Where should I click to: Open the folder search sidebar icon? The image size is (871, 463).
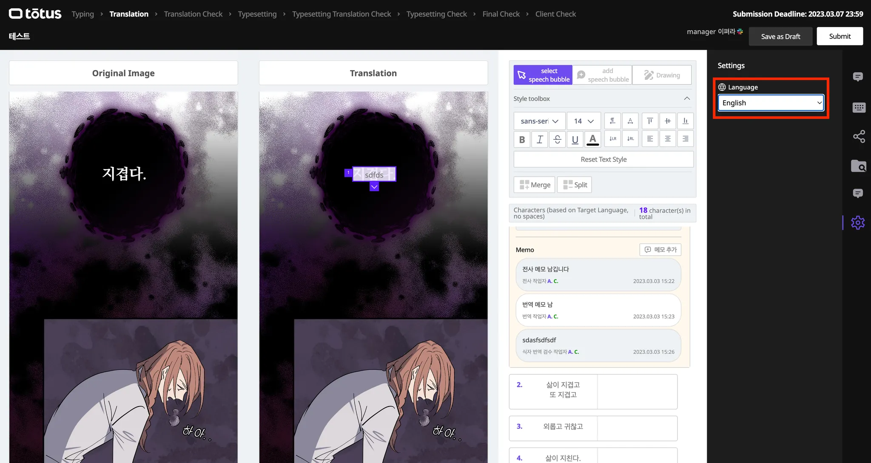point(859,166)
